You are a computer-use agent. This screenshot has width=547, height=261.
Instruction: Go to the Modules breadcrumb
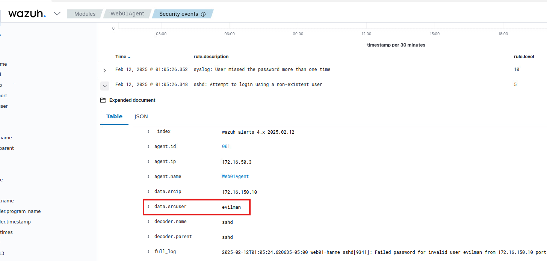(85, 14)
